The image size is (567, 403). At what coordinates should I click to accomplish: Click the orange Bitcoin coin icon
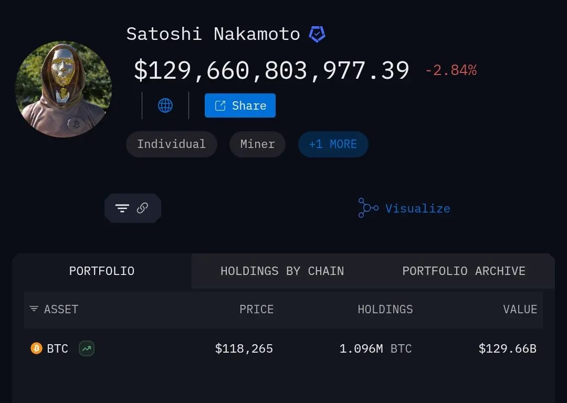click(36, 348)
